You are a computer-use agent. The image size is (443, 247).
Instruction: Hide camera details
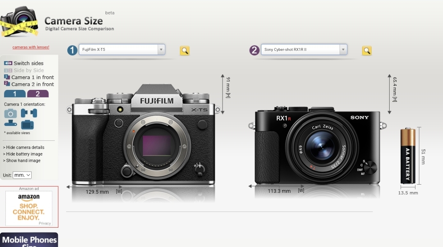[24, 147]
